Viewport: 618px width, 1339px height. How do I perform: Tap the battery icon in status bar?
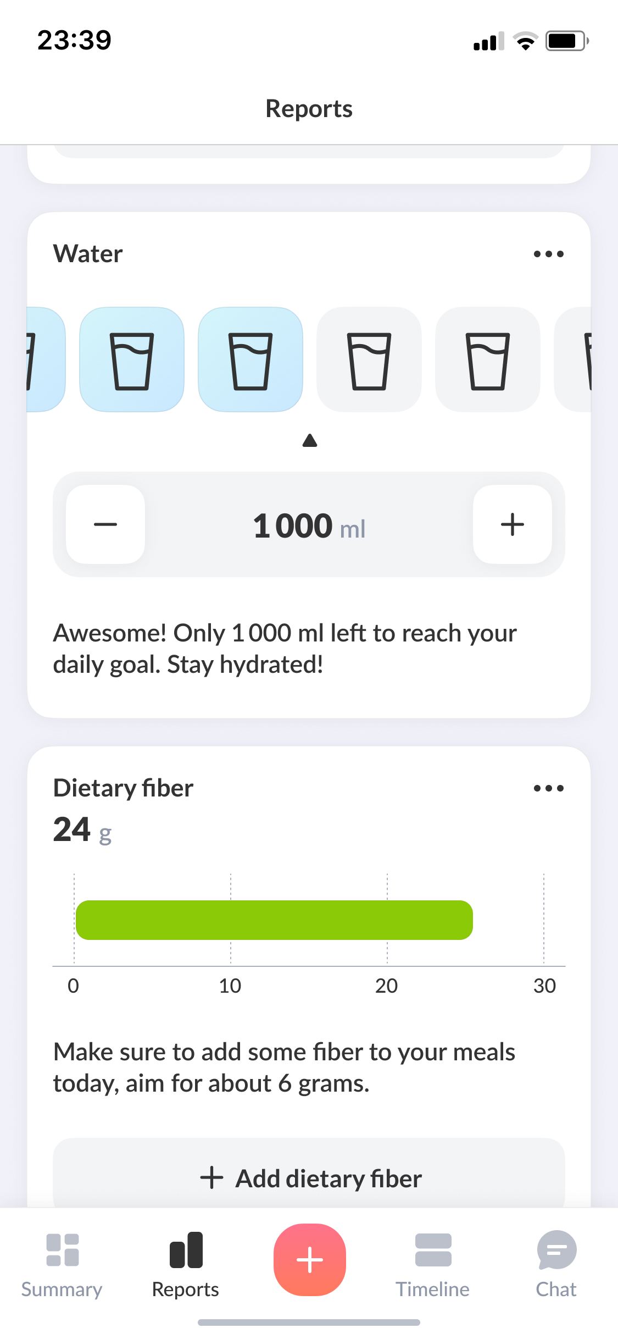(566, 41)
